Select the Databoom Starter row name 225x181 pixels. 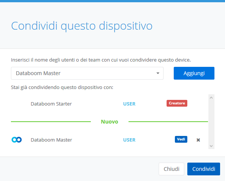coord(51,104)
